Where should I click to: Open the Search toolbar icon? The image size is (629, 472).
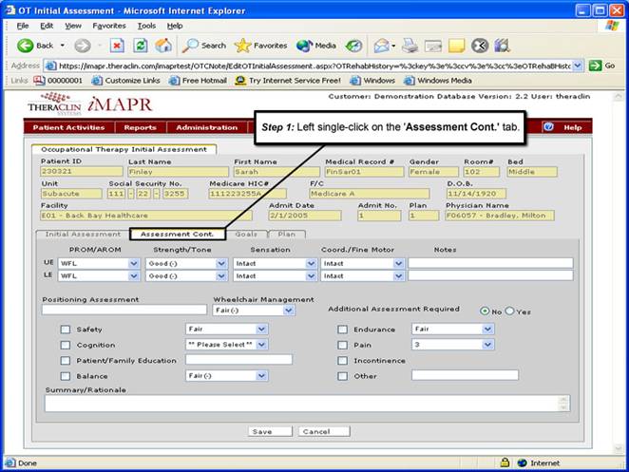tap(204, 45)
